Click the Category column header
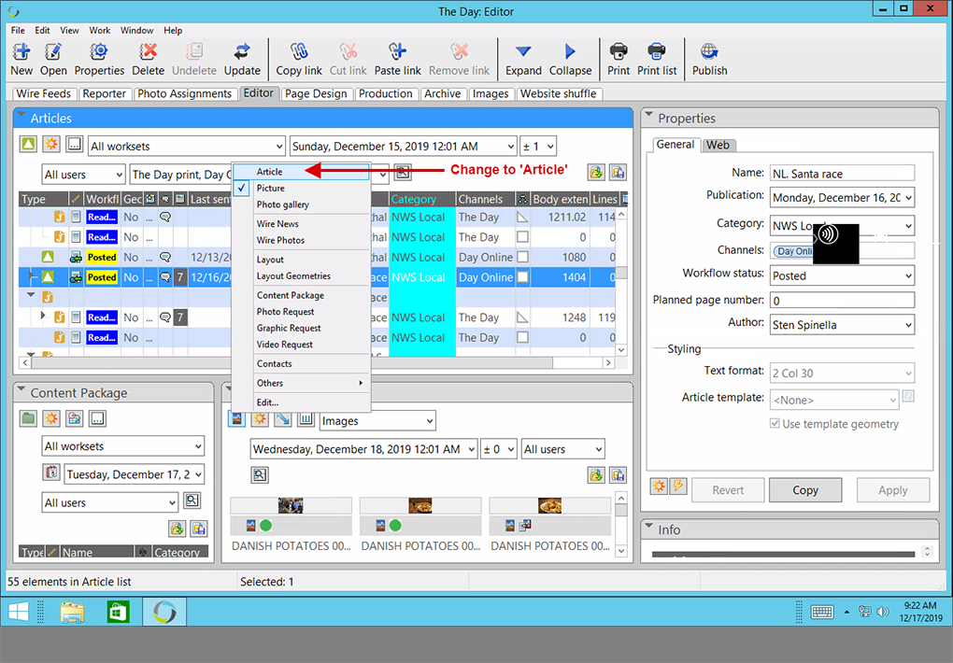Viewport: 953px width, 663px height. pyautogui.click(x=421, y=199)
